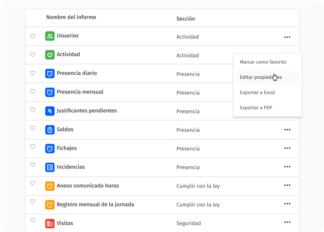324x232 pixels.
Task: Toggle the favorite heart for Fichajes
Action: pos(32,147)
